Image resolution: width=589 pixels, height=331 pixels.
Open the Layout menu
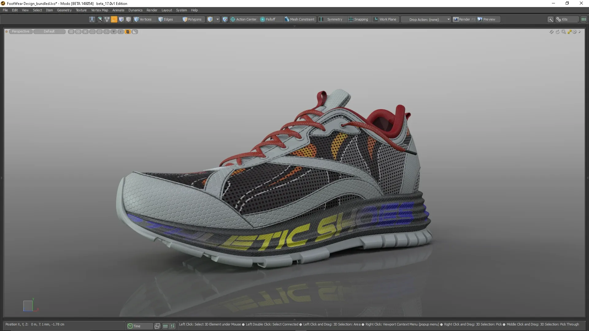[167, 10]
